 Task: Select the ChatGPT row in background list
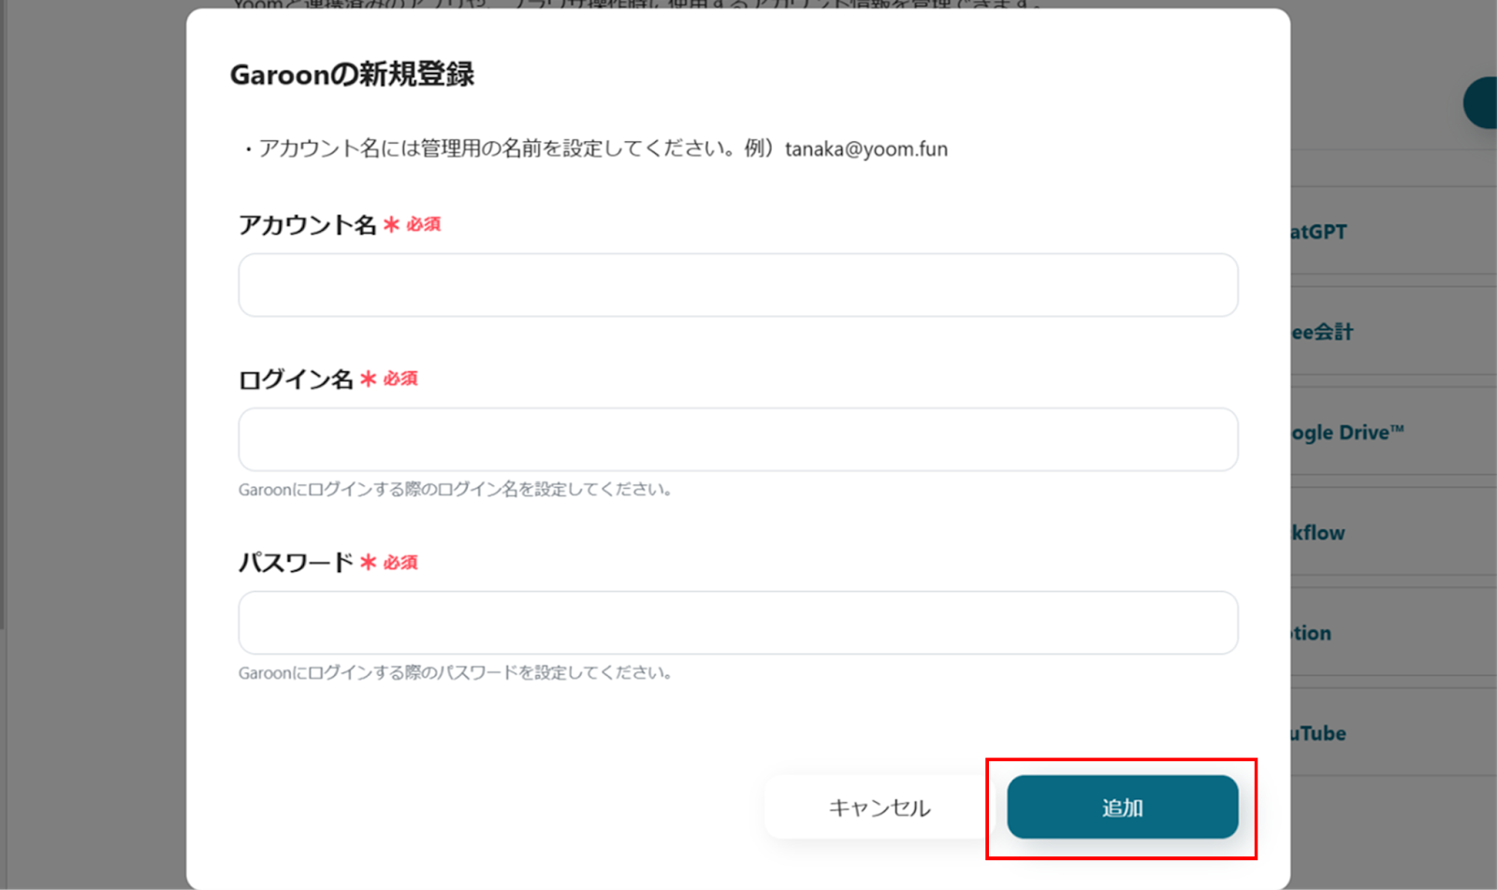(x=1394, y=231)
